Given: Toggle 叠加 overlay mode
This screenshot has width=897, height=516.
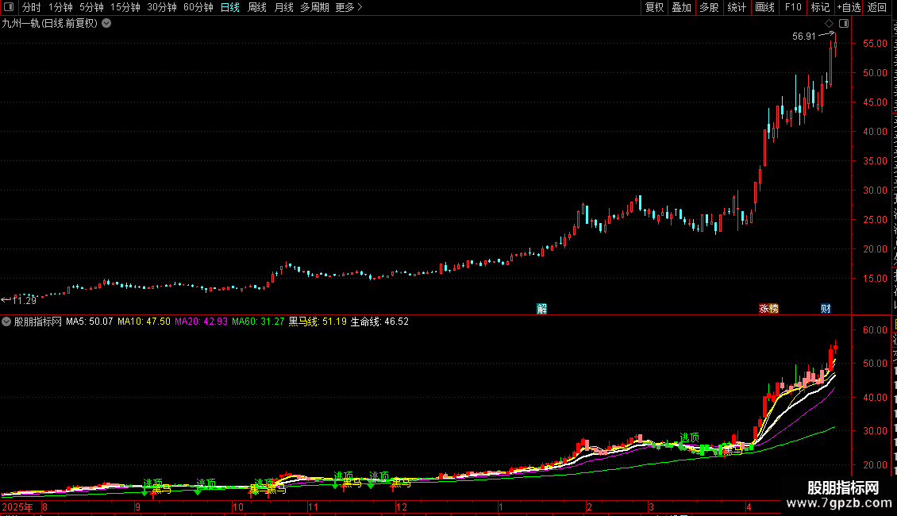Looking at the screenshot, I should click(x=681, y=7).
